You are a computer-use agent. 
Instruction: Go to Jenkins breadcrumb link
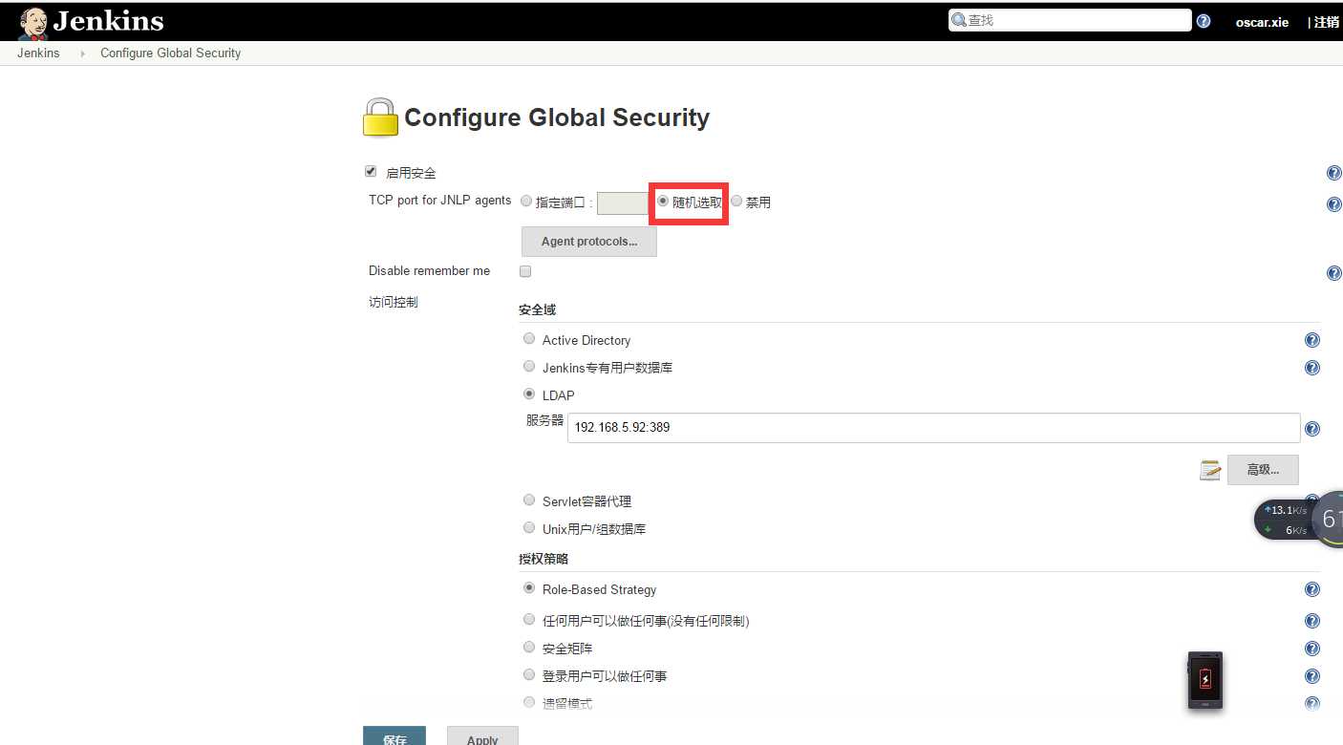pos(38,53)
